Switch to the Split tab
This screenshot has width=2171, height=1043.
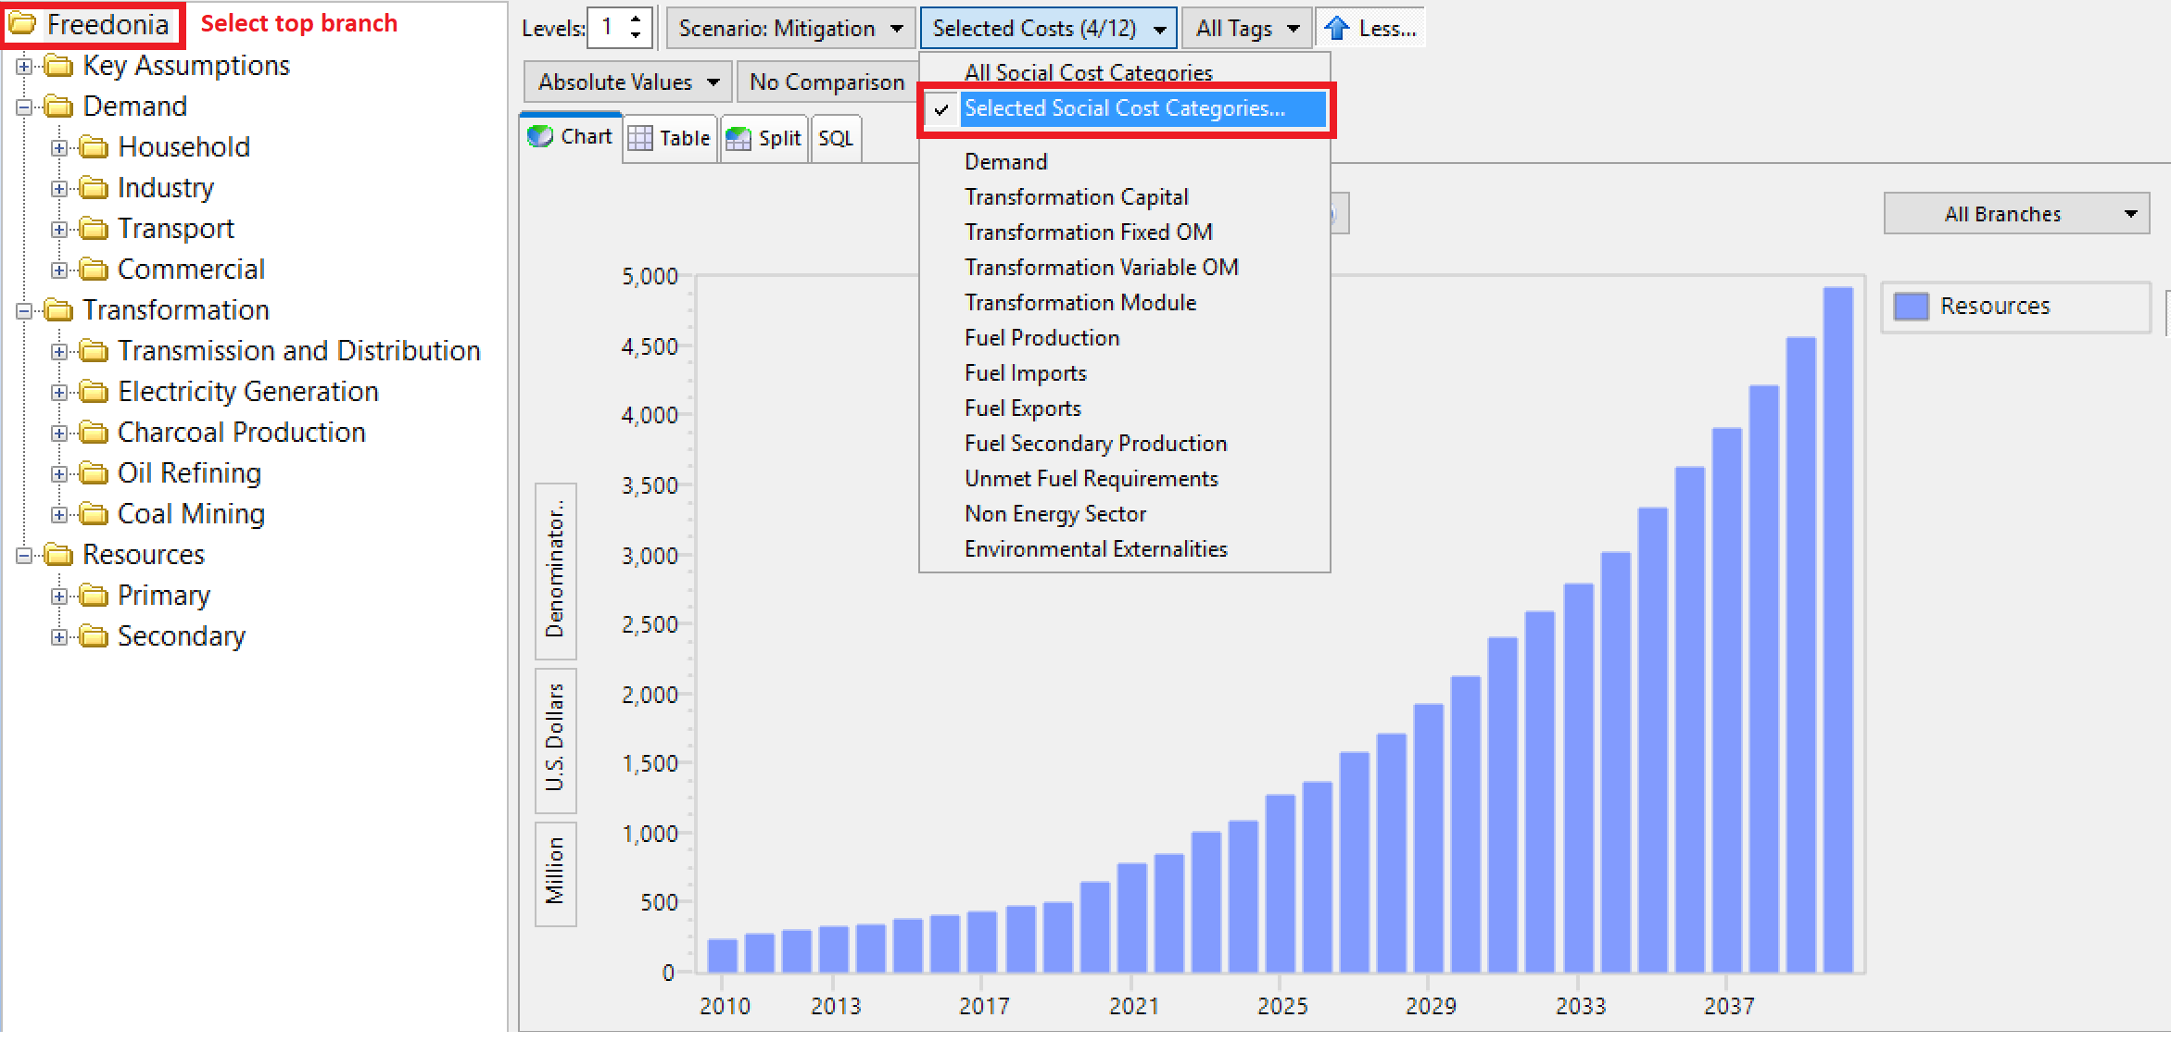coord(764,139)
